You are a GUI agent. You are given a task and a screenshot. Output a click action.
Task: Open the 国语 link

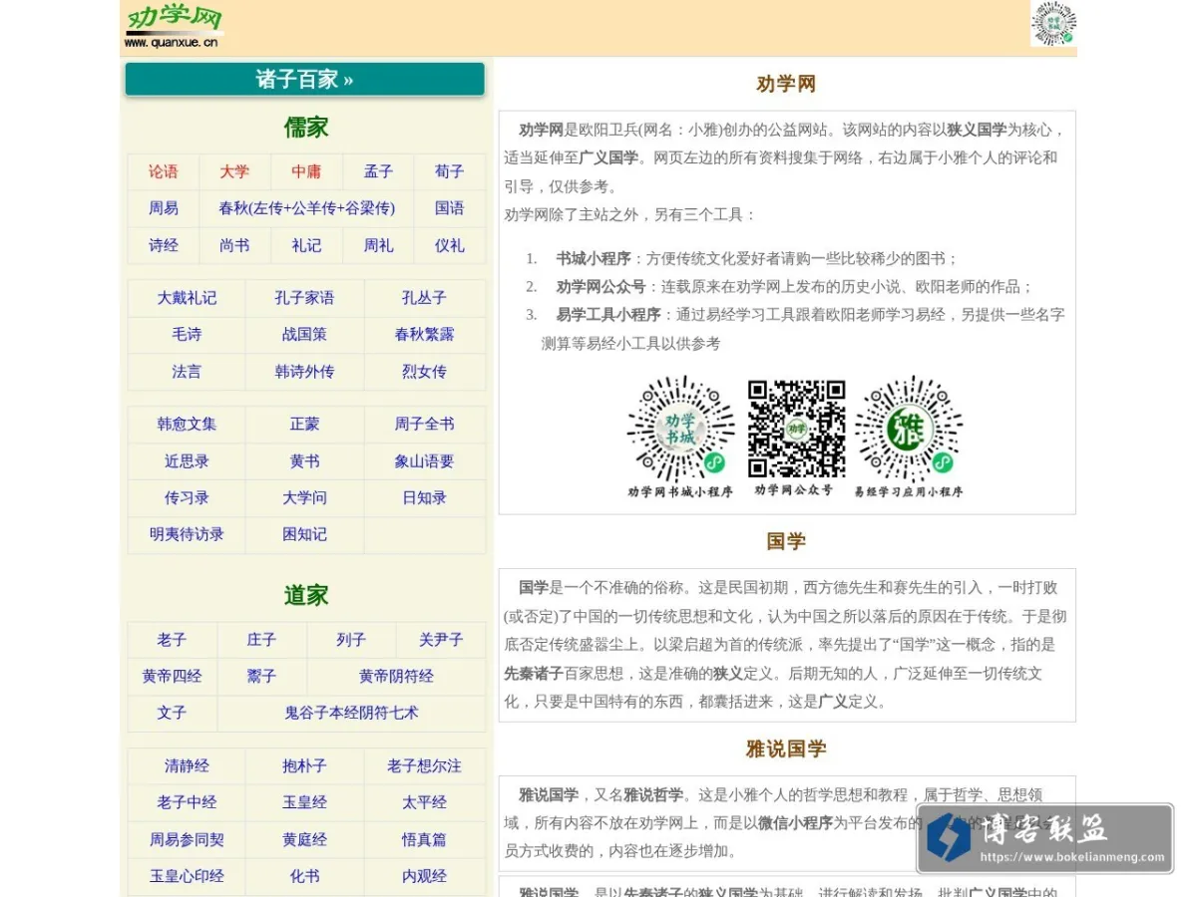[x=450, y=208]
